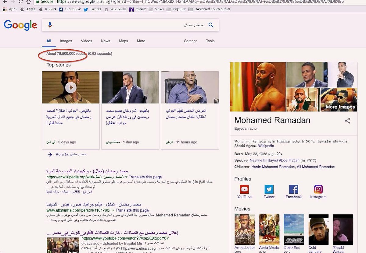The height and width of the screenshot is (253, 366).
Task: Click inside the Google search box
Action: (x=130, y=25)
